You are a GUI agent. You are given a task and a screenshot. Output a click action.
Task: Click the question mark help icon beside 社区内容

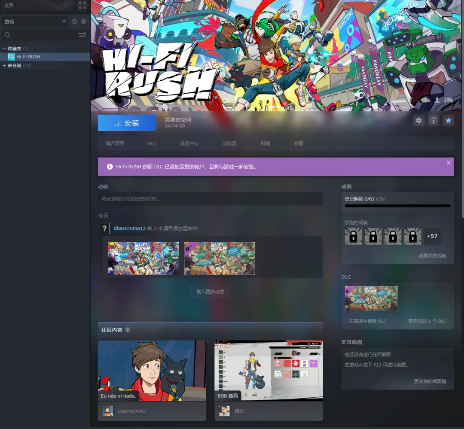128,330
